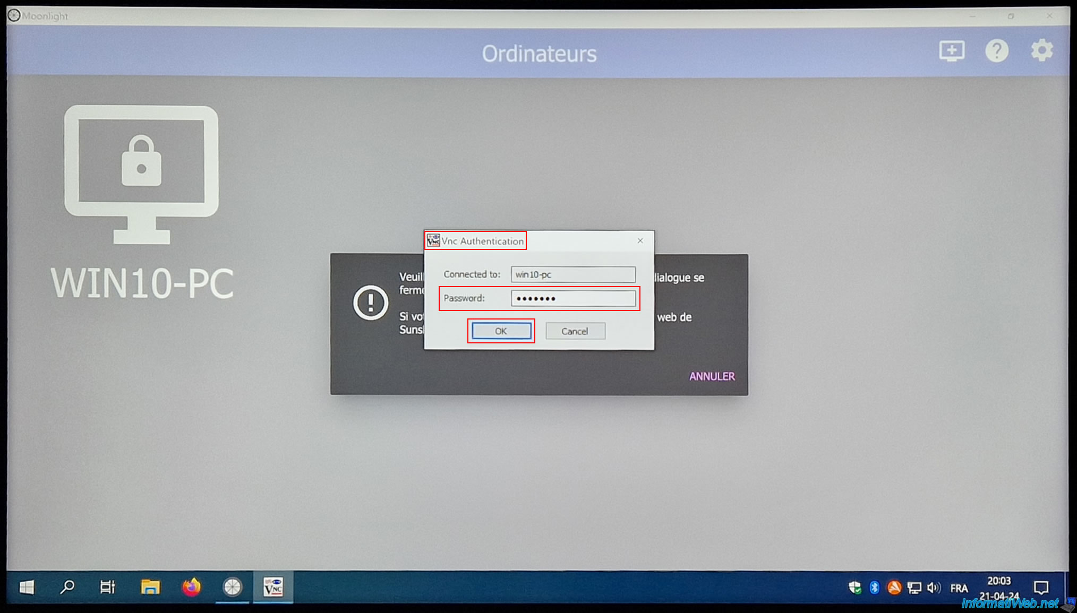Open File Explorer from the taskbar
The height and width of the screenshot is (613, 1077).
[x=150, y=587]
